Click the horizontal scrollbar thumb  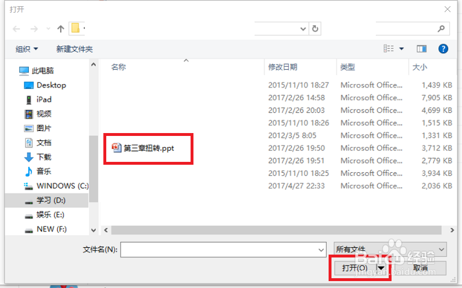[277, 230]
